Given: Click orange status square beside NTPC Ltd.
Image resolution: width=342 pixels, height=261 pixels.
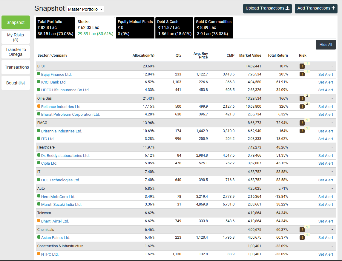Looking at the screenshot, I should (39, 254).
